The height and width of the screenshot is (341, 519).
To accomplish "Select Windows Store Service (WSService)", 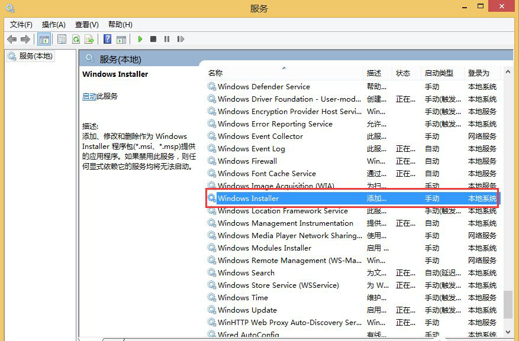I will pyautogui.click(x=352, y=285).
